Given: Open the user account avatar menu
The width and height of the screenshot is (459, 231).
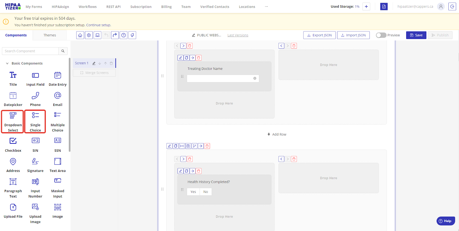Looking at the screenshot, I should pos(441,7).
